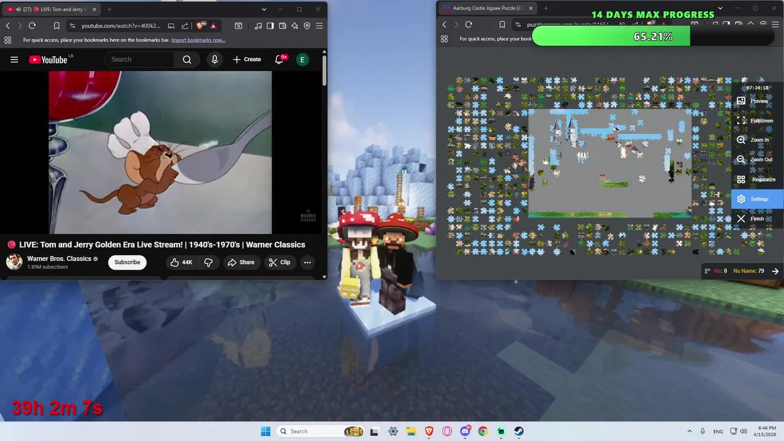The image size is (784, 441).
Task: Focus the YouTube Search input field
Action: click(x=141, y=59)
